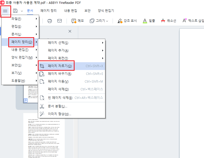The width and height of the screenshot is (204, 158).
Task: Select the 취소선 strikethrough tool
Action: pyautogui.click(x=169, y=21)
